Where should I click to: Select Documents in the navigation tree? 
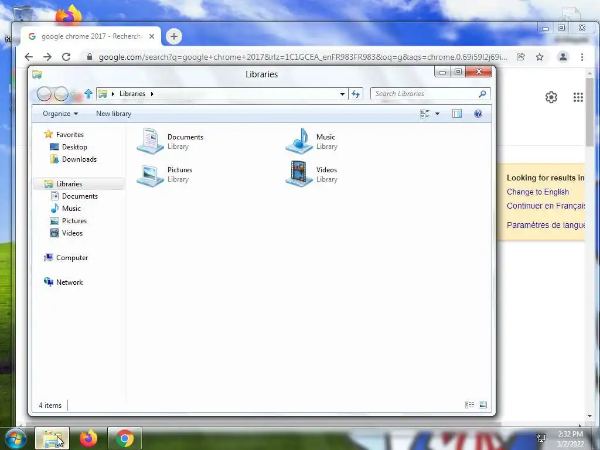pyautogui.click(x=80, y=196)
